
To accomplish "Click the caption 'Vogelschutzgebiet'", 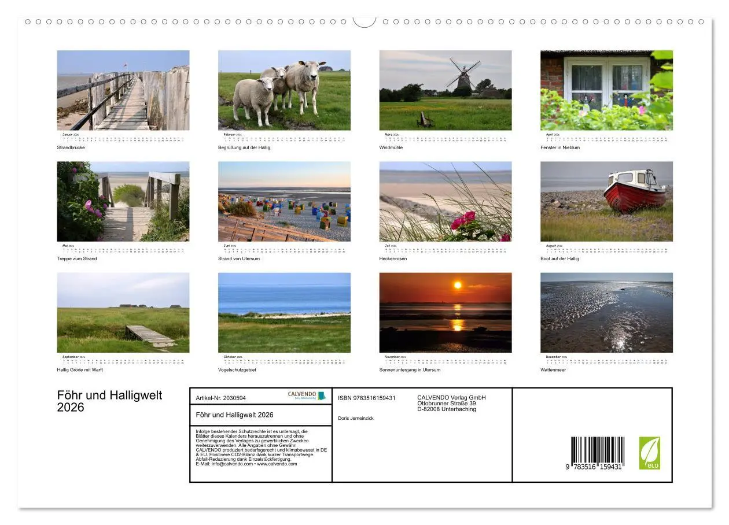I will point(237,369).
